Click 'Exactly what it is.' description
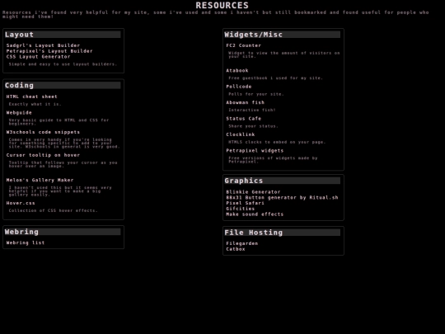 click(35, 104)
